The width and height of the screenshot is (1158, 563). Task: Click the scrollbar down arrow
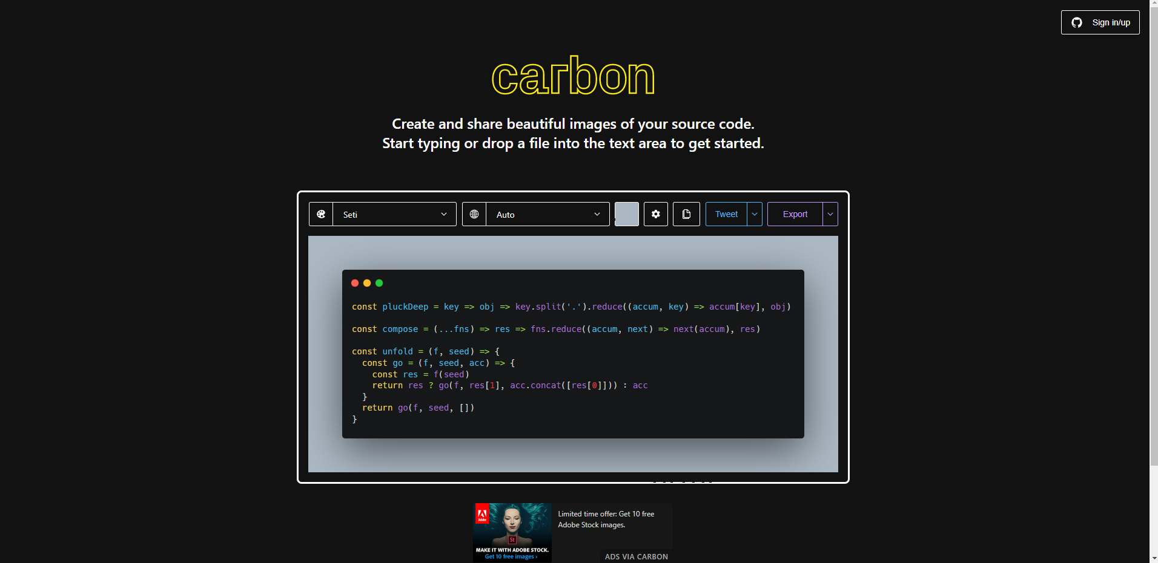[1154, 558]
